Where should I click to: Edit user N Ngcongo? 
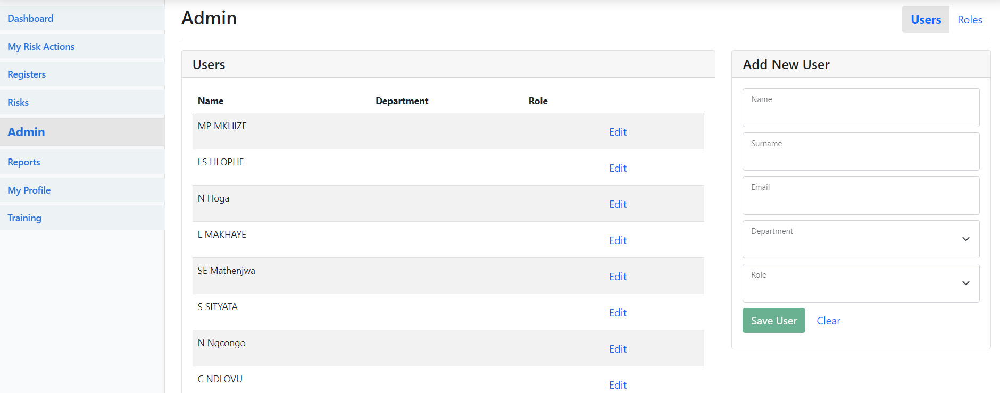point(618,349)
